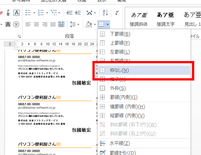The image size is (201, 155).
Task: Decrease paragraph indent
Action: 70,13
